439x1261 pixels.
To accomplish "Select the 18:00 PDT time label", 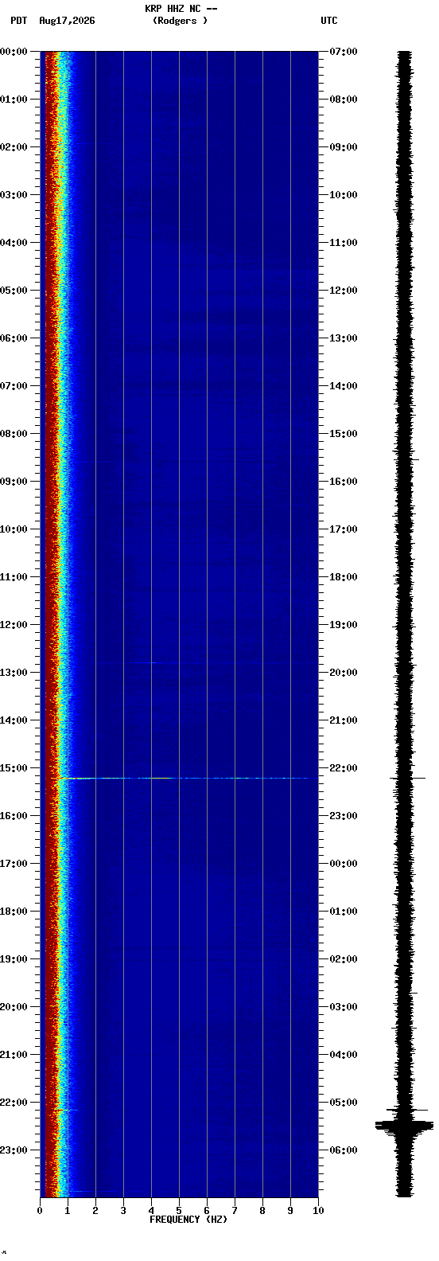I will coord(14,912).
